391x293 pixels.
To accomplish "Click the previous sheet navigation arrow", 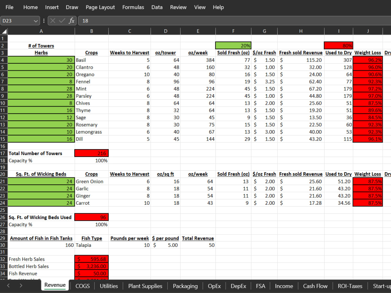I will coord(9,286).
